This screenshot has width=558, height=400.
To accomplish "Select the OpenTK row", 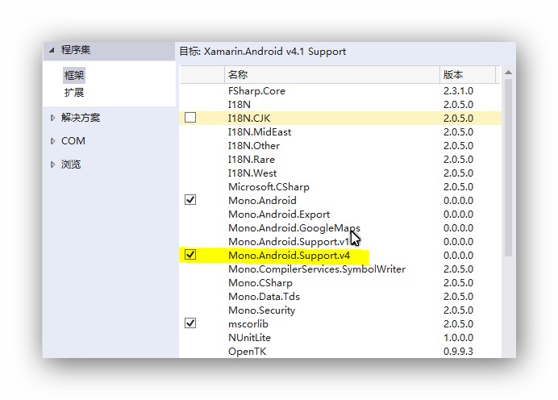I will (x=340, y=352).
